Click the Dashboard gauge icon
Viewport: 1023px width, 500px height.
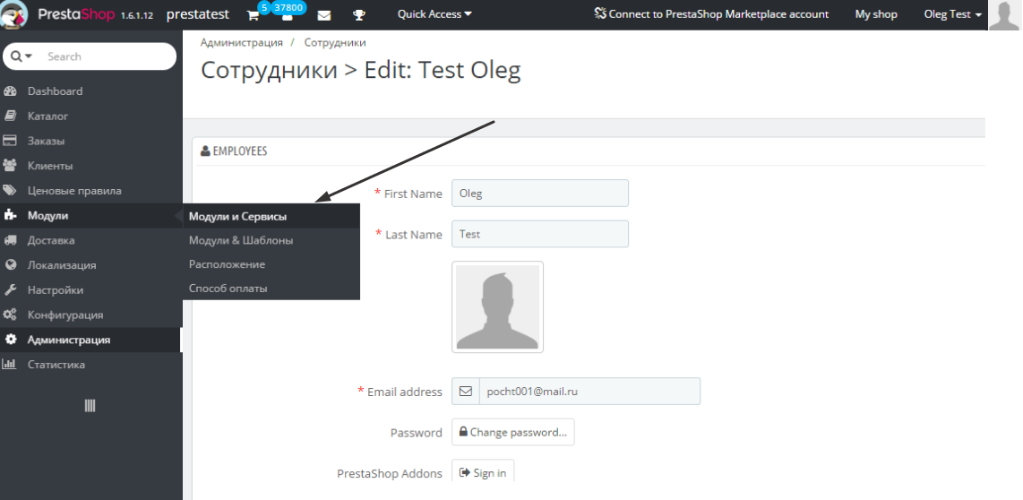(x=10, y=91)
